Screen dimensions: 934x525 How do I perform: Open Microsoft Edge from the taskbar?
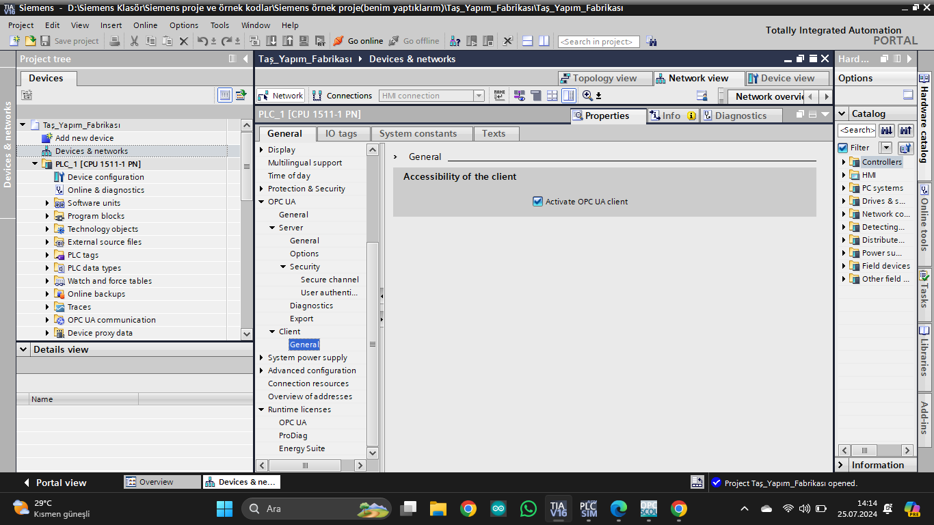pos(619,509)
